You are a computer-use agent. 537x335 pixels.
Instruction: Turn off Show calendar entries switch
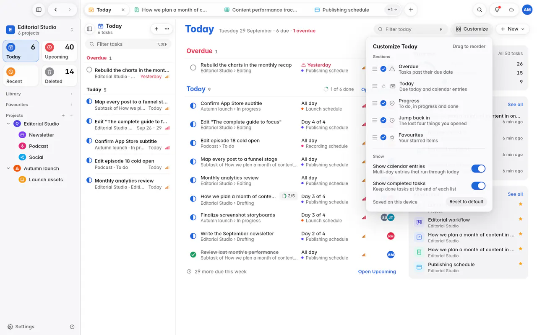[478, 169]
